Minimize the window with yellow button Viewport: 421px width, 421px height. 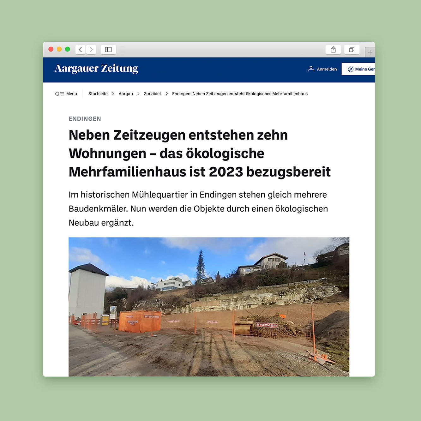point(59,49)
